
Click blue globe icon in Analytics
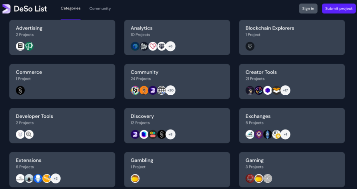click(135, 46)
